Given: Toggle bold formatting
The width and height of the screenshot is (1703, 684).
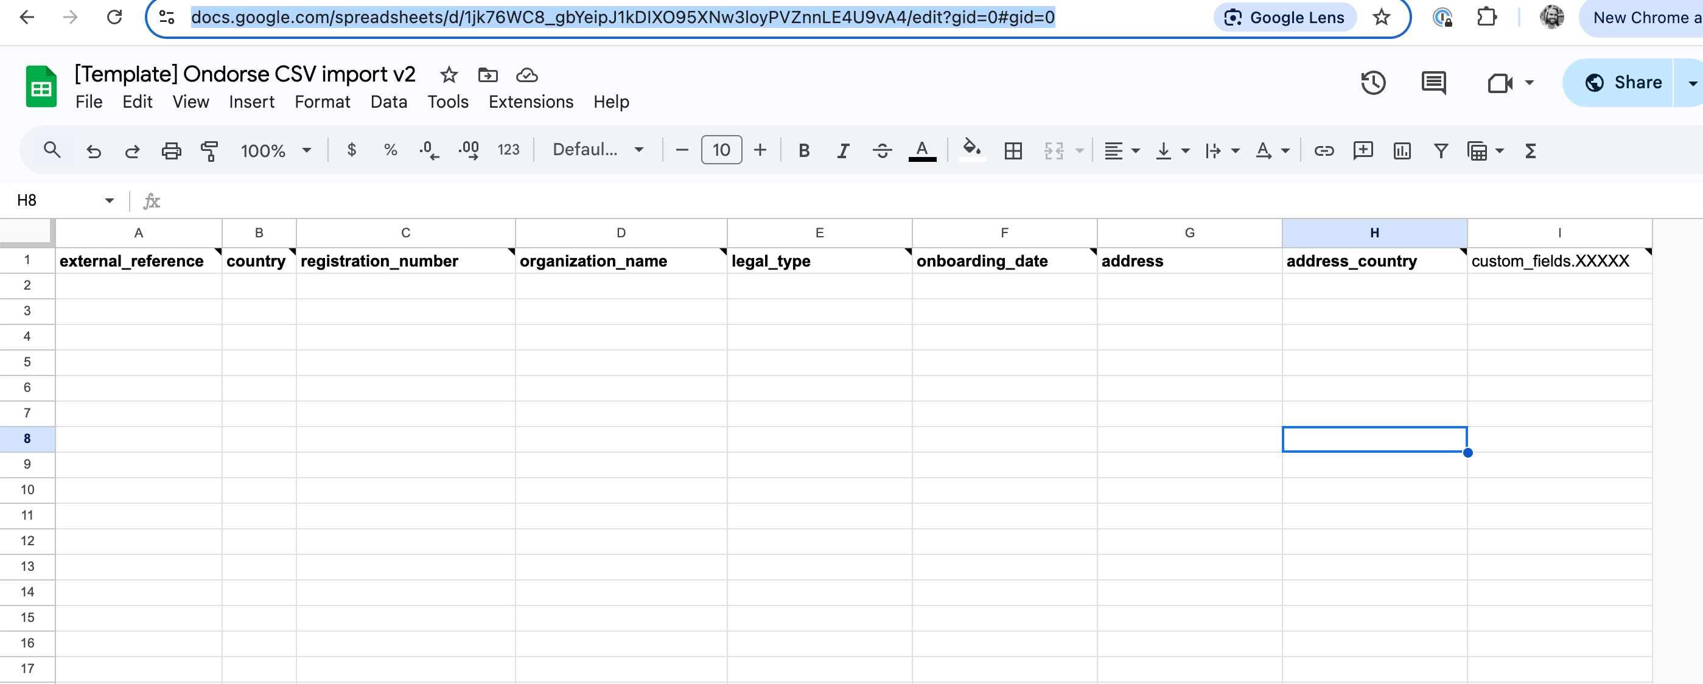Looking at the screenshot, I should click(x=803, y=151).
